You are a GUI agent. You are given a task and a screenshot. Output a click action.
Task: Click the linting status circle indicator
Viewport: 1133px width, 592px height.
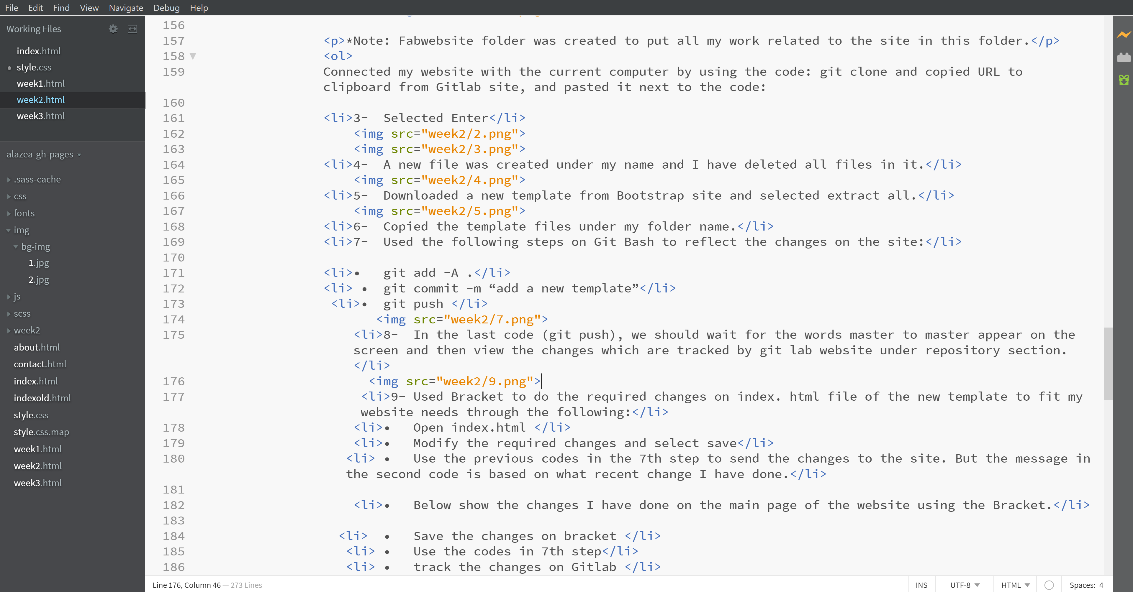pyautogui.click(x=1049, y=585)
